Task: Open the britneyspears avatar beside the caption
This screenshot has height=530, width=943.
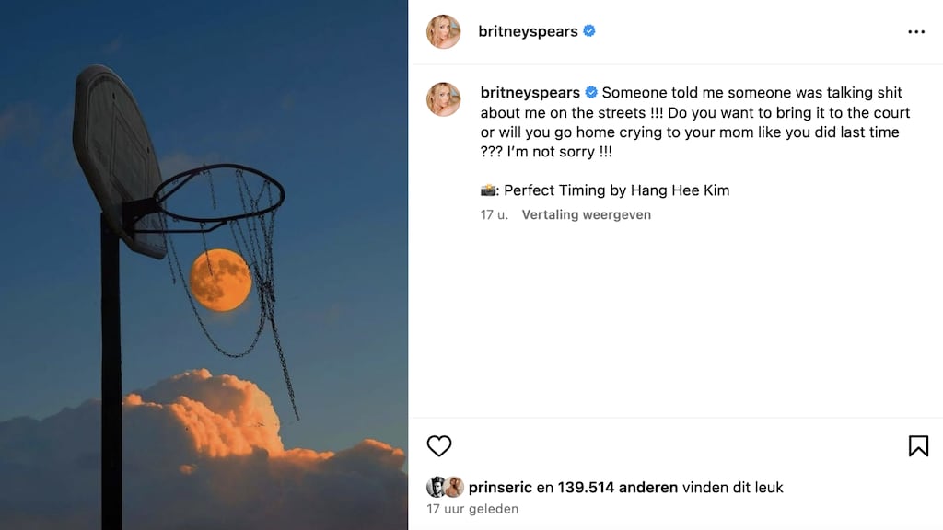Action: coord(443,99)
